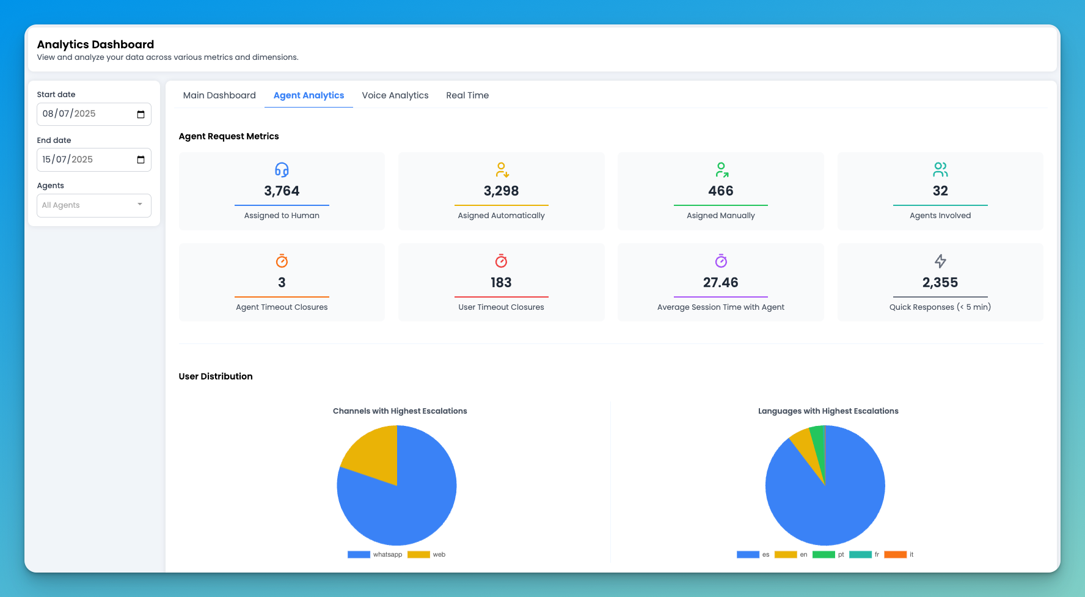Image resolution: width=1085 pixels, height=597 pixels.
Task: Select the red User Timeout Closures timer icon
Action: tap(501, 262)
